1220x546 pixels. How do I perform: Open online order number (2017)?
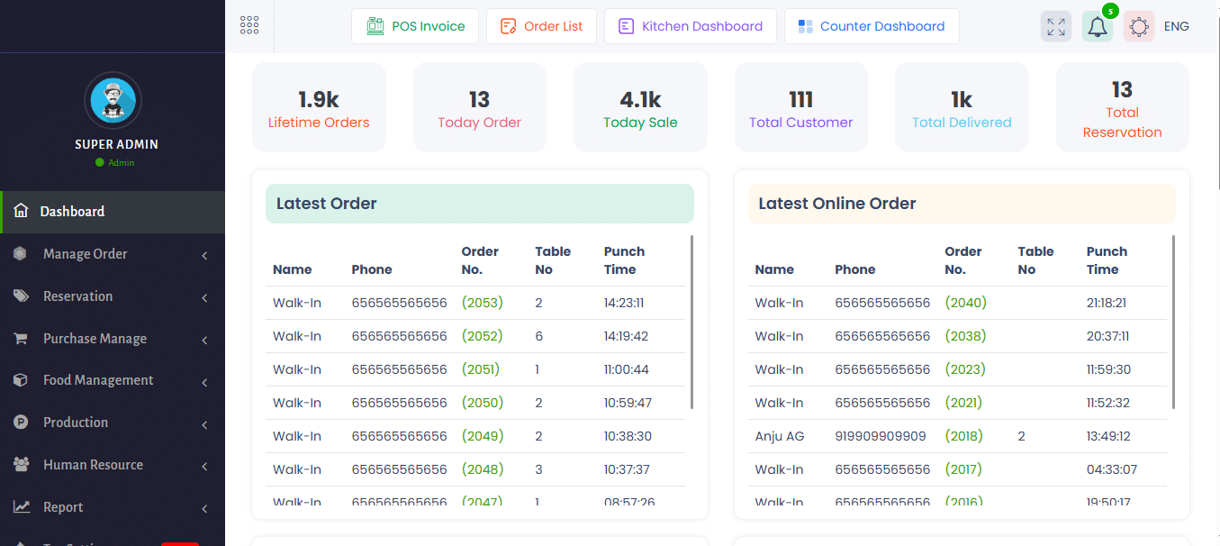[963, 469]
